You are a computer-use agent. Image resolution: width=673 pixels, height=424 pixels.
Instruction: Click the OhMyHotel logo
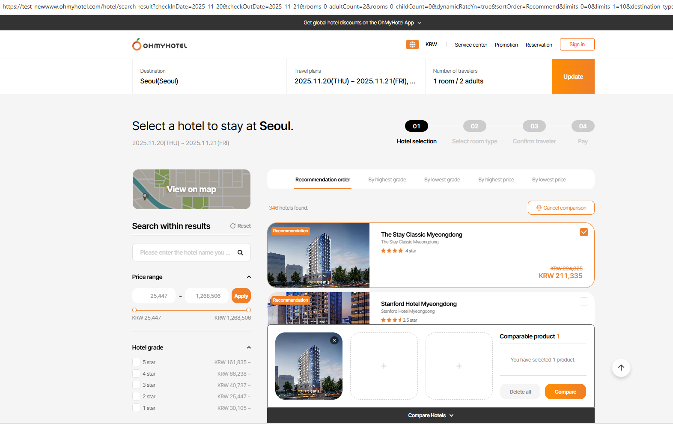tap(160, 45)
